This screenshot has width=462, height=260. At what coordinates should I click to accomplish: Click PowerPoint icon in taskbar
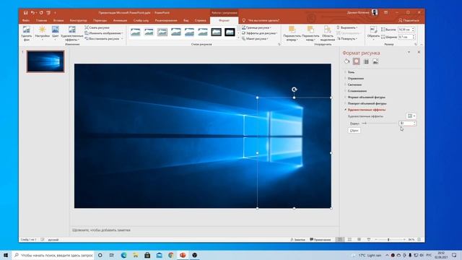coord(183,255)
